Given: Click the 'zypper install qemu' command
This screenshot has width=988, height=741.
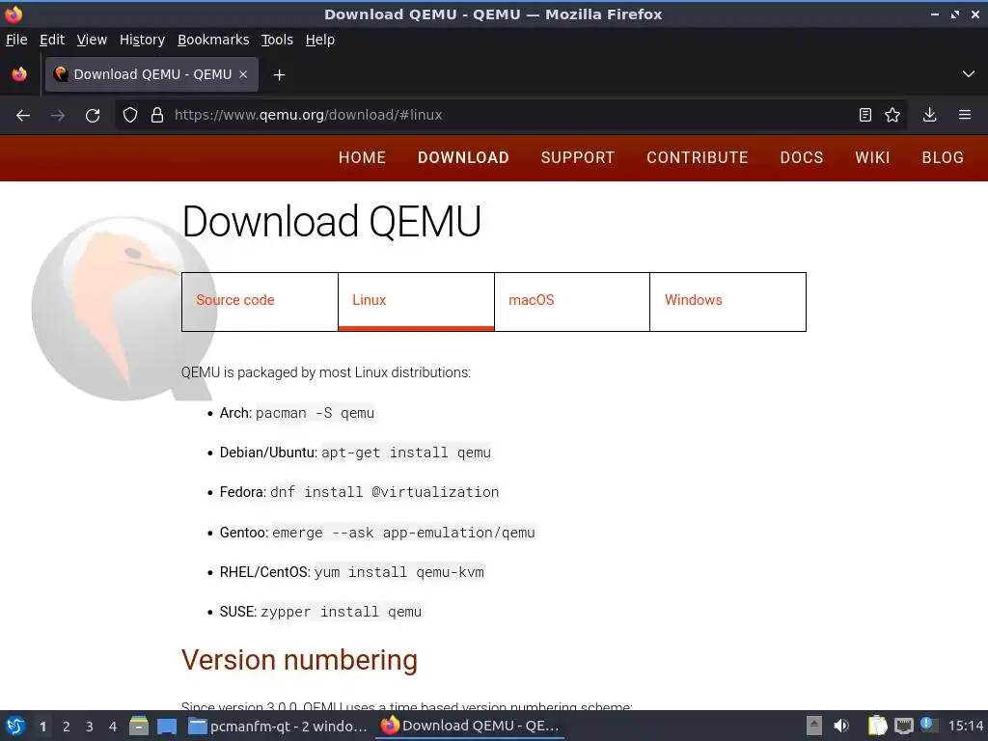Looking at the screenshot, I should point(341,612).
